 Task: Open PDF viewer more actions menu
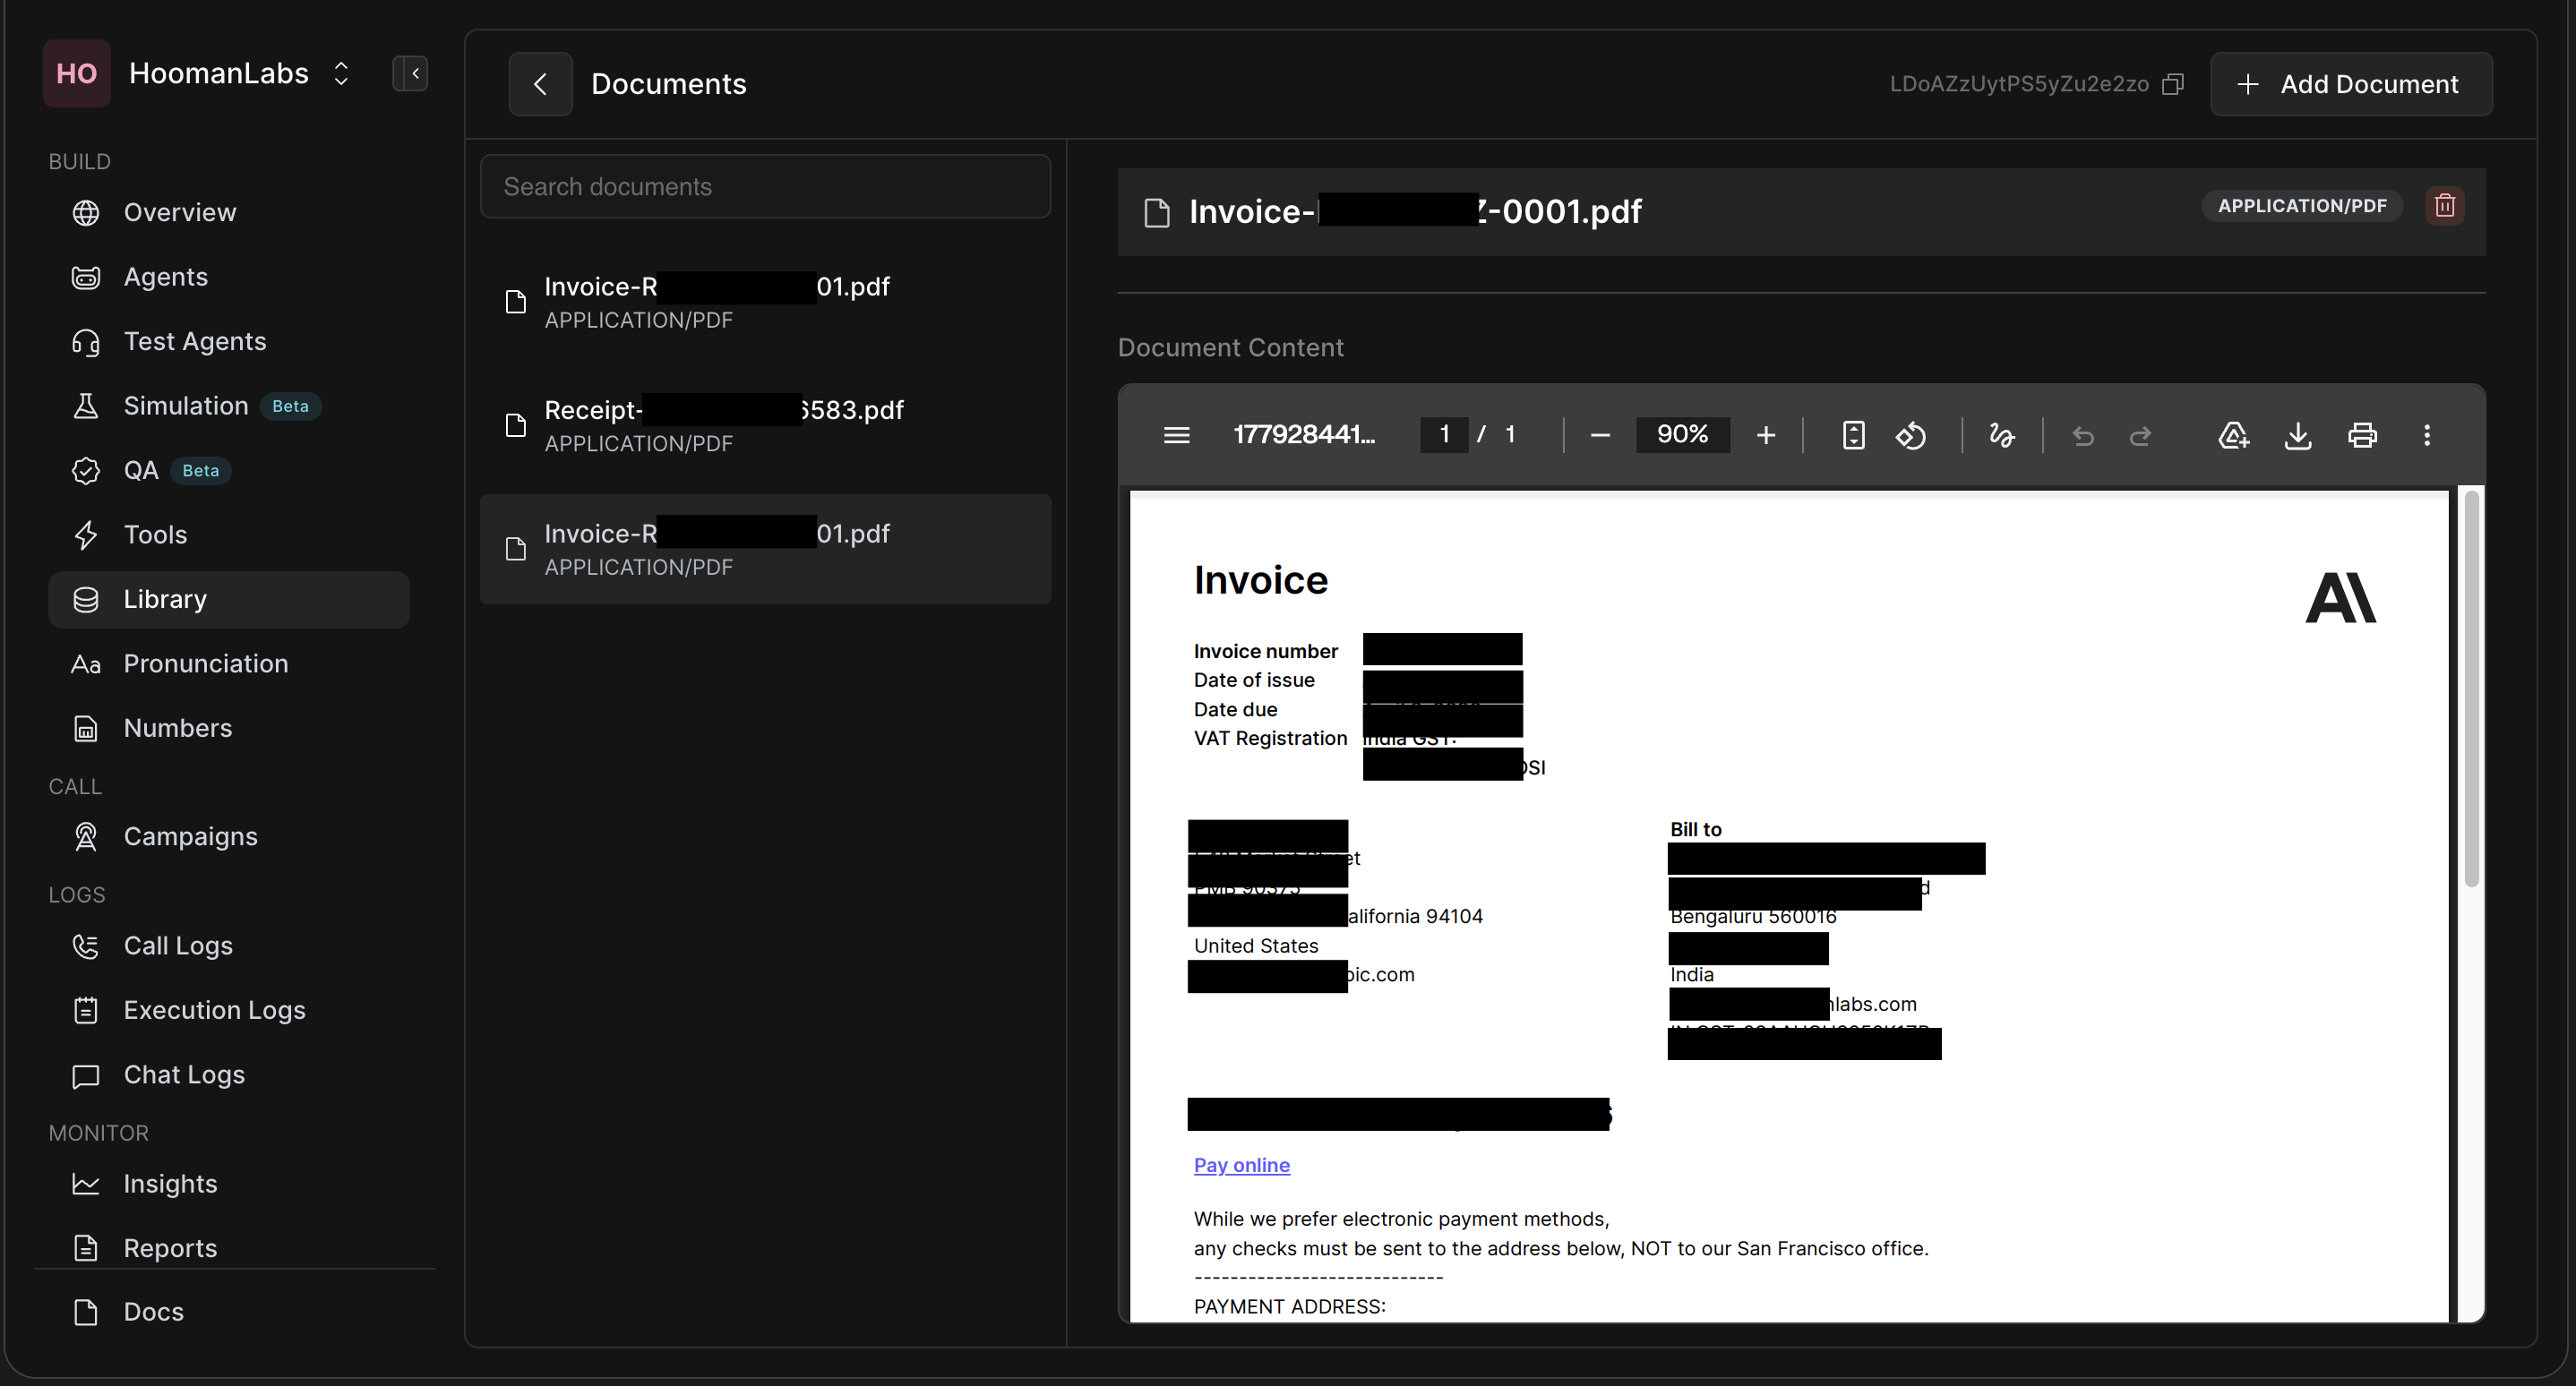(2426, 434)
